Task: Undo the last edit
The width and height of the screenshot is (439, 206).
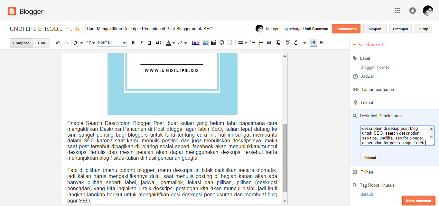Action: 58,43
